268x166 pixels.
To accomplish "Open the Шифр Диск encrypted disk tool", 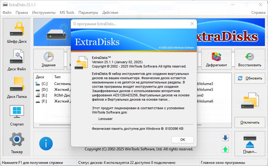I will tap(17, 33).
